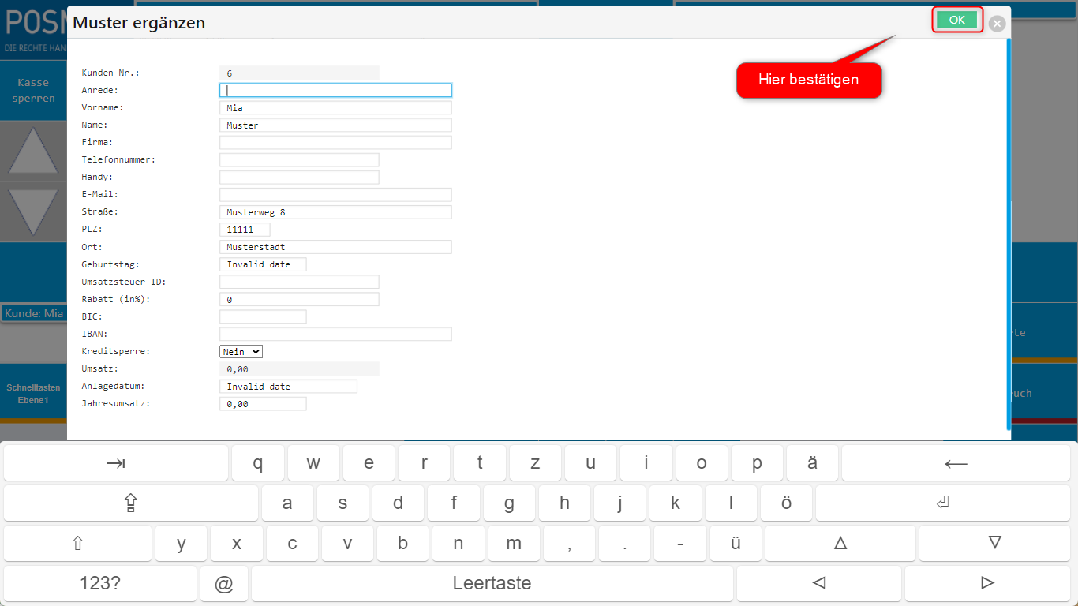This screenshot has height=606, width=1078.
Task: Focus the E-Mail text field
Action: pyautogui.click(x=335, y=194)
